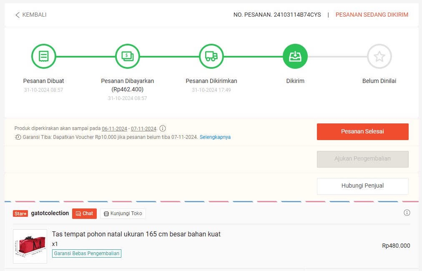Click Hubungi Penjual to contact seller
The height and width of the screenshot is (271, 422).
tap(362, 186)
